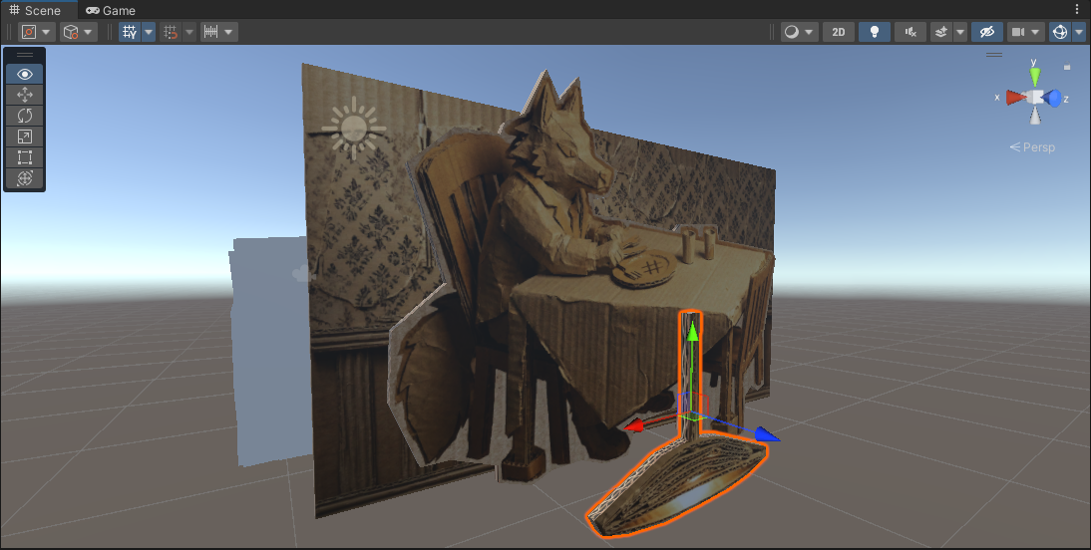This screenshot has width=1091, height=550.
Task: Select the Scale tool
Action: coord(25,137)
